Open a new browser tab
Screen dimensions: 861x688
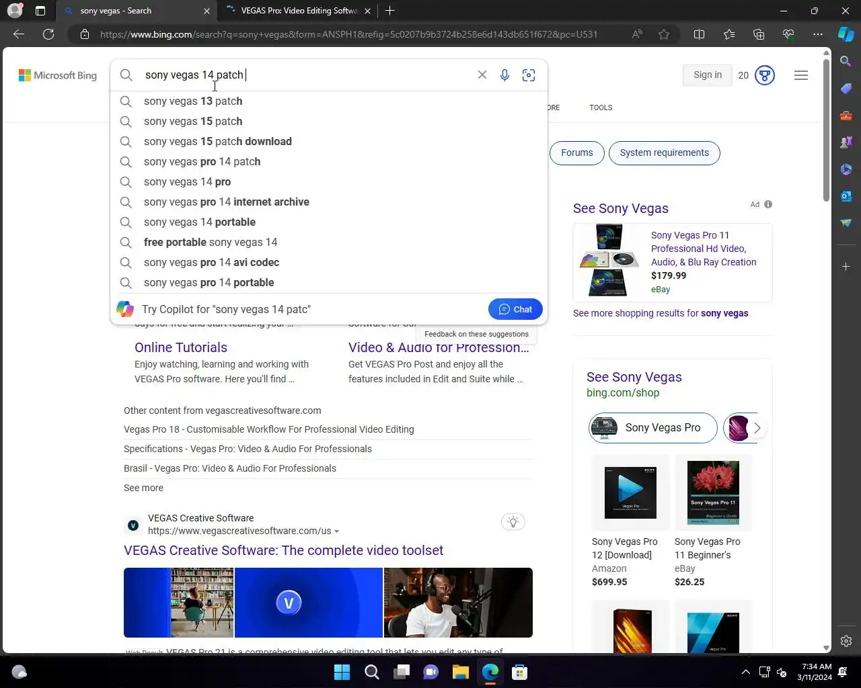pyautogui.click(x=390, y=11)
